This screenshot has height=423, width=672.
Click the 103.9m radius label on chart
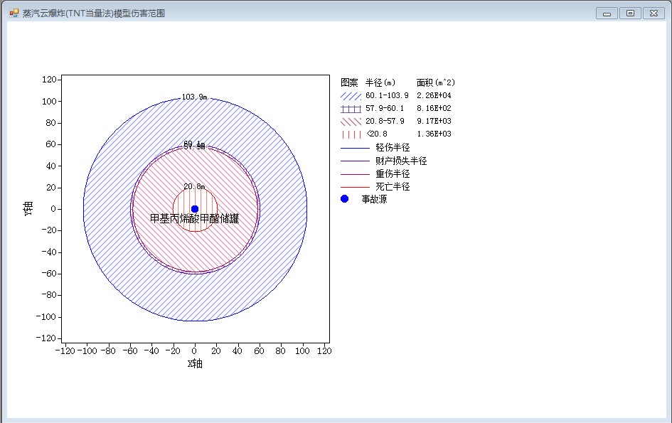click(x=195, y=97)
